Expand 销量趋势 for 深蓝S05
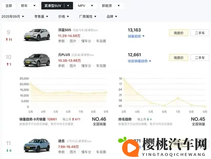 pyautogui.click(x=136, y=36)
